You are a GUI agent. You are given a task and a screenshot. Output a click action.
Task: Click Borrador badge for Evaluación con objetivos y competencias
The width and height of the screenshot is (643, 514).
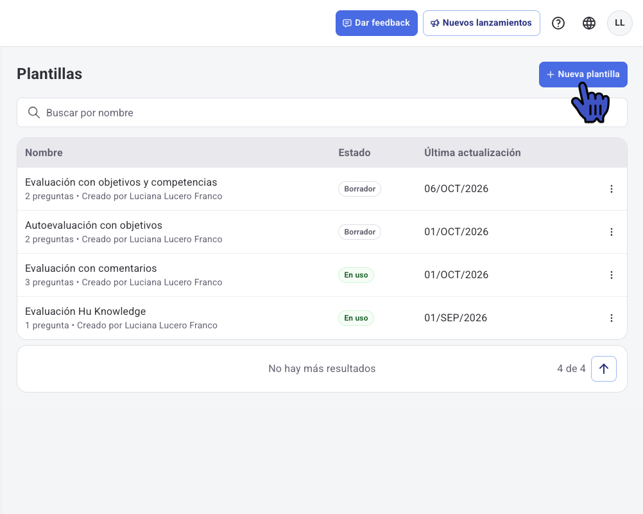[359, 189]
